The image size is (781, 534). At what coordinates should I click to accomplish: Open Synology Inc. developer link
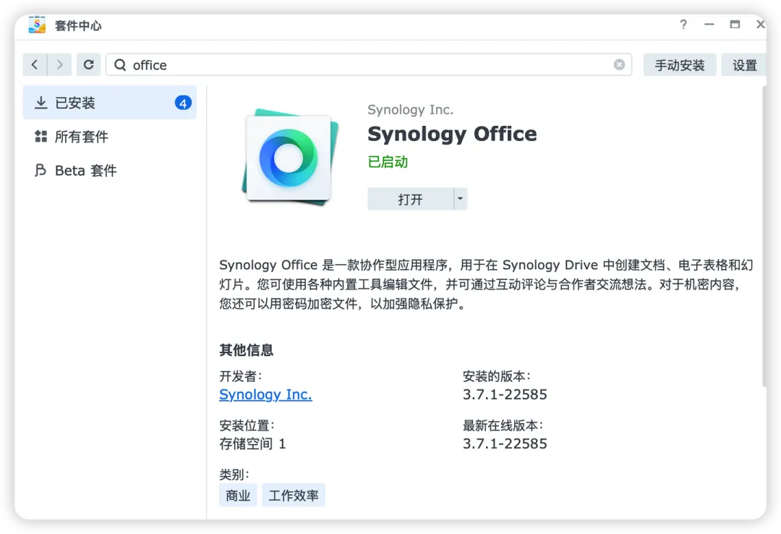265,394
